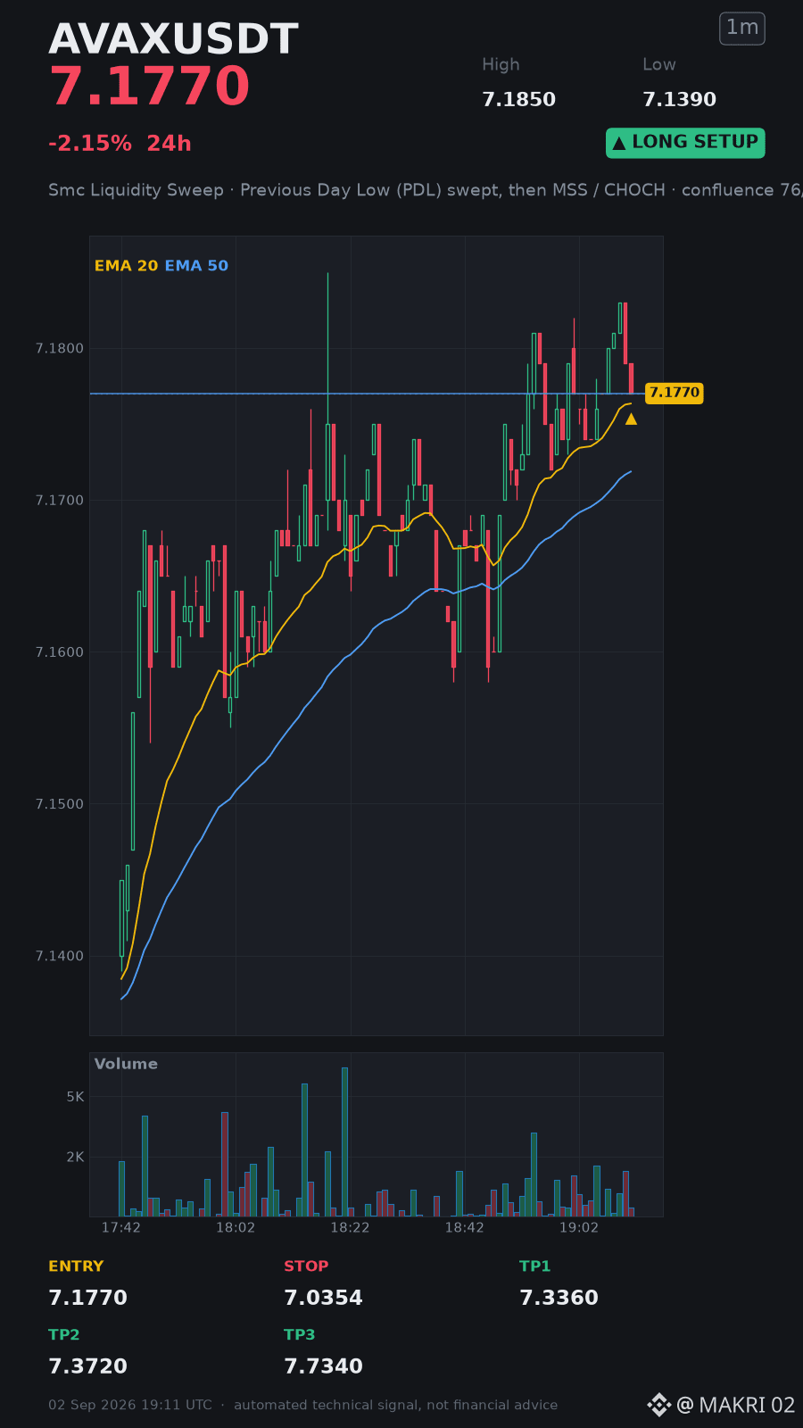Click the AVAXUSDT symbol title

tap(173, 39)
